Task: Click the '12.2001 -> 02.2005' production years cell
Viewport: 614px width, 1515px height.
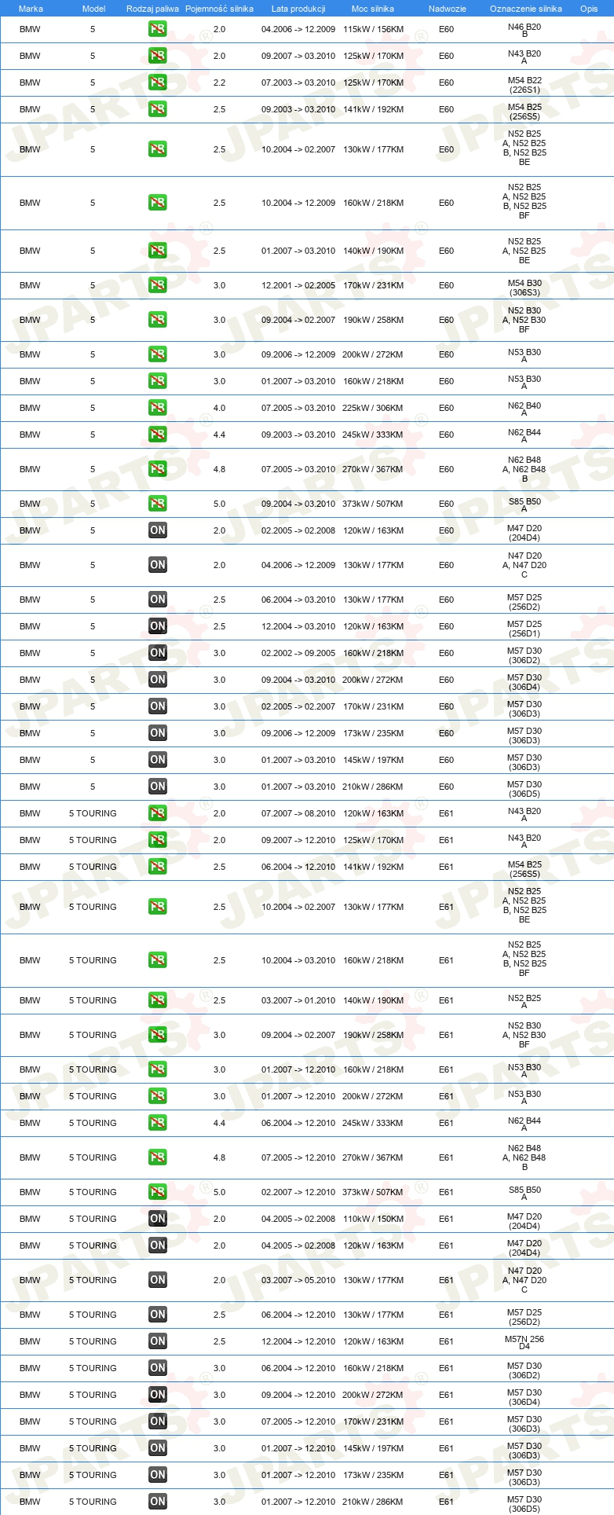Action: pyautogui.click(x=298, y=285)
